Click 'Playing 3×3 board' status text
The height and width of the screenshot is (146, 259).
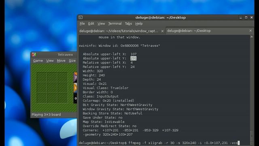click(x=46, y=114)
